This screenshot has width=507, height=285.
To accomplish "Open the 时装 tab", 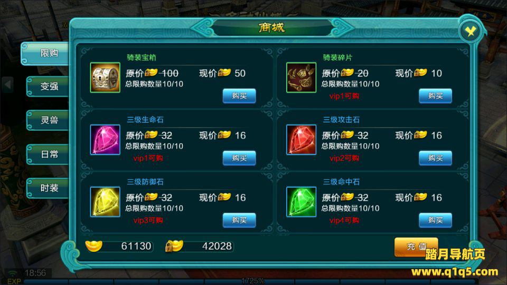I will (x=48, y=188).
